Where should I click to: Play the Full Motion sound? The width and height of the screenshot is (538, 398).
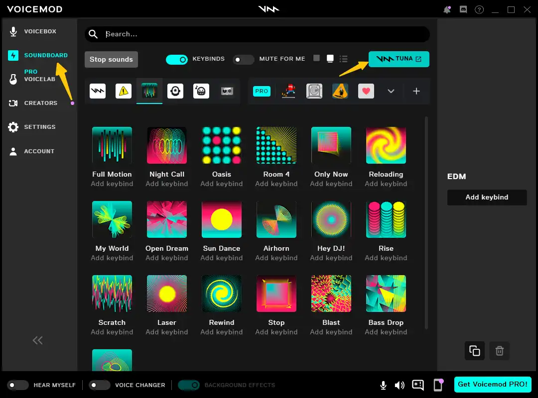[112, 145]
